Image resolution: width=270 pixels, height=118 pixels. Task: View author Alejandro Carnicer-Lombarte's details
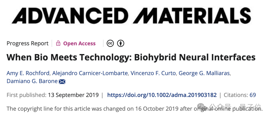pos(90,73)
